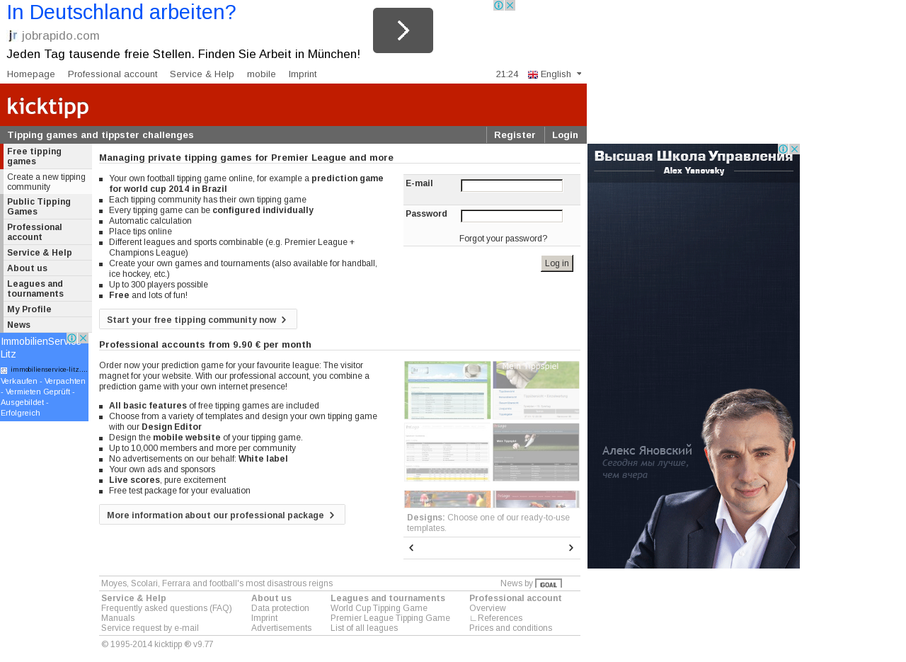Select About us in sidebar
The image size is (906, 662).
click(47, 268)
